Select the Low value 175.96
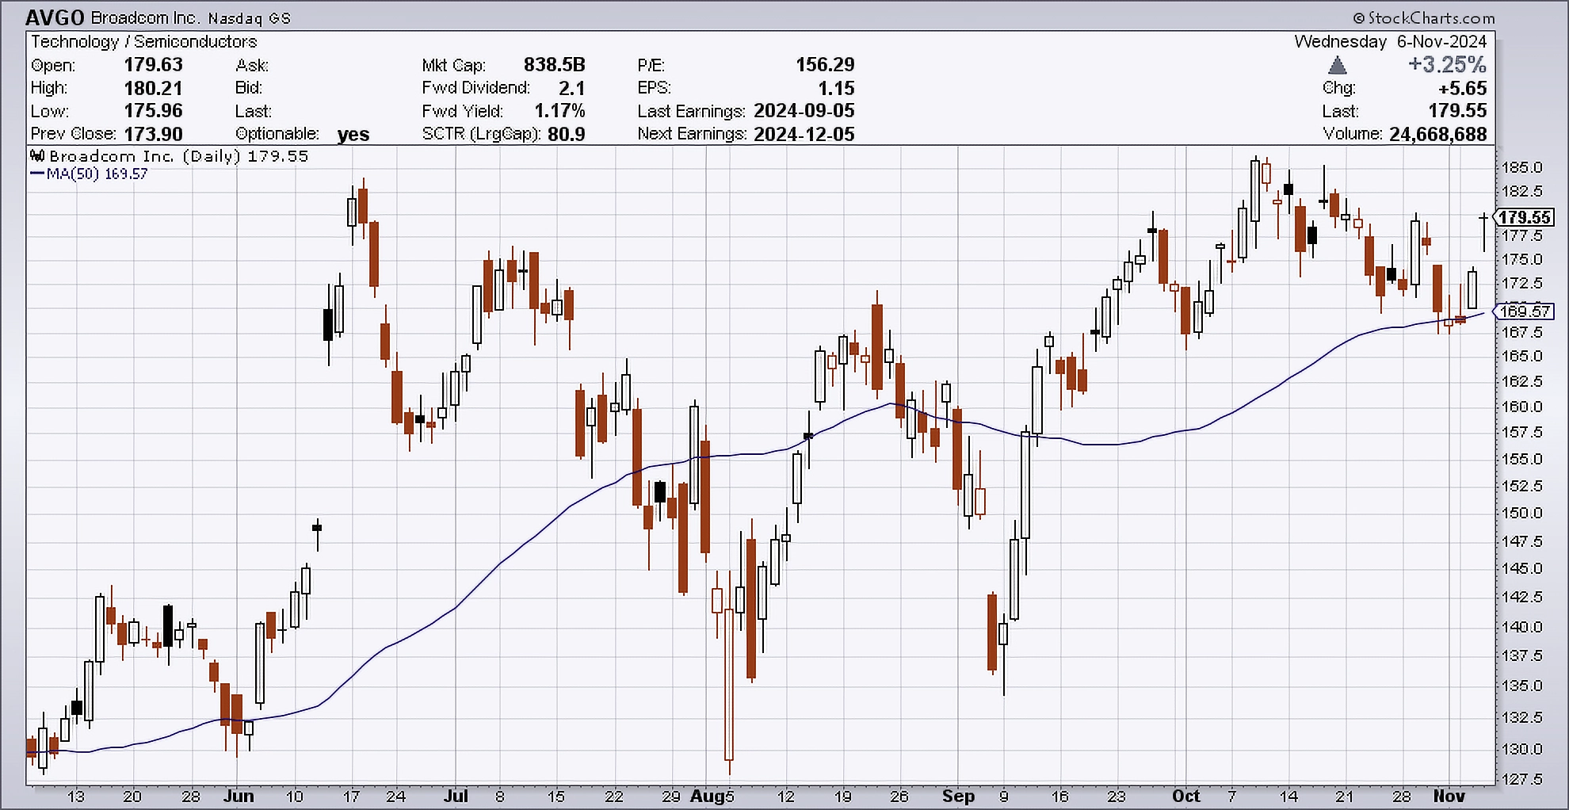The height and width of the screenshot is (810, 1569). tap(153, 111)
